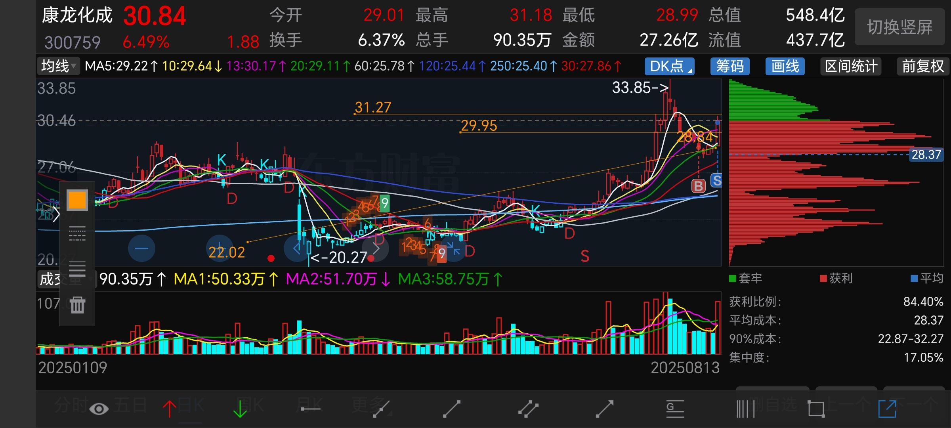951x428 pixels.
Task: Click the 获利比例 84.40% value
Action: pyautogui.click(x=923, y=302)
